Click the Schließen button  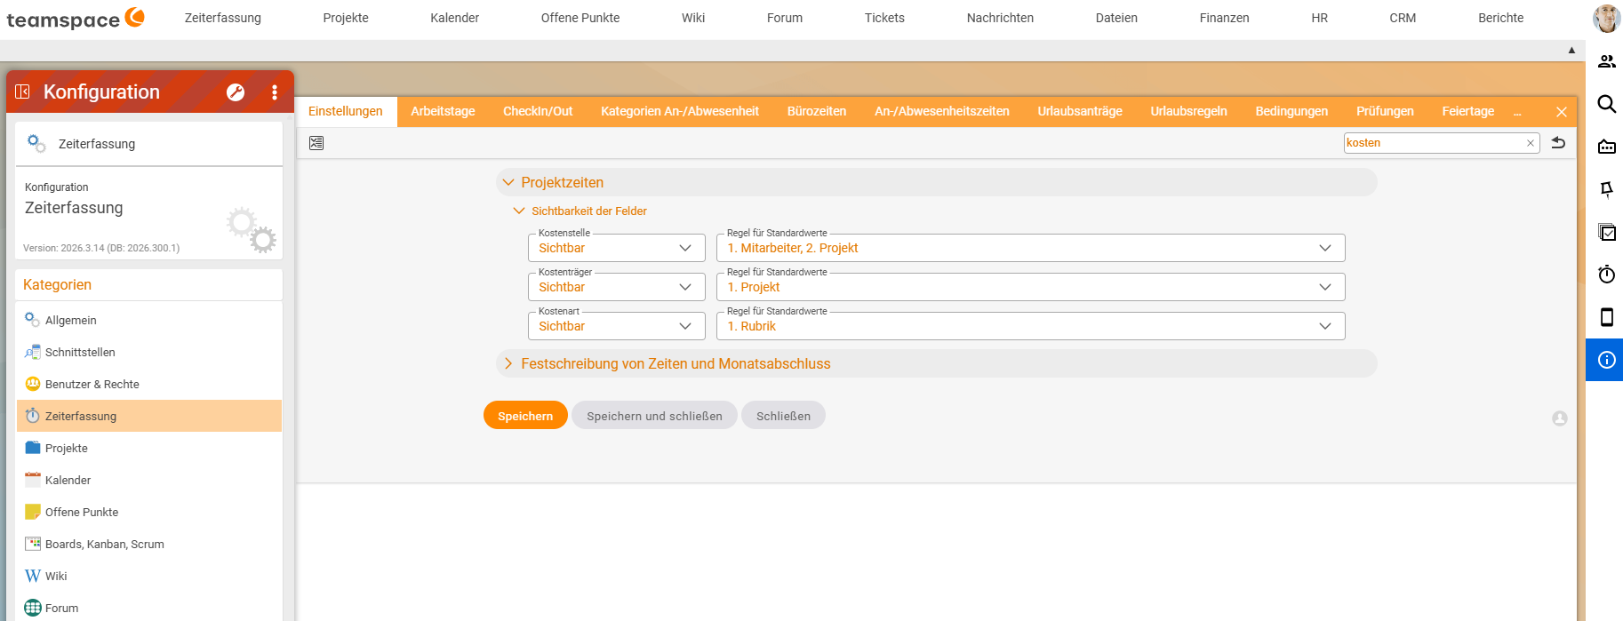[783, 415]
